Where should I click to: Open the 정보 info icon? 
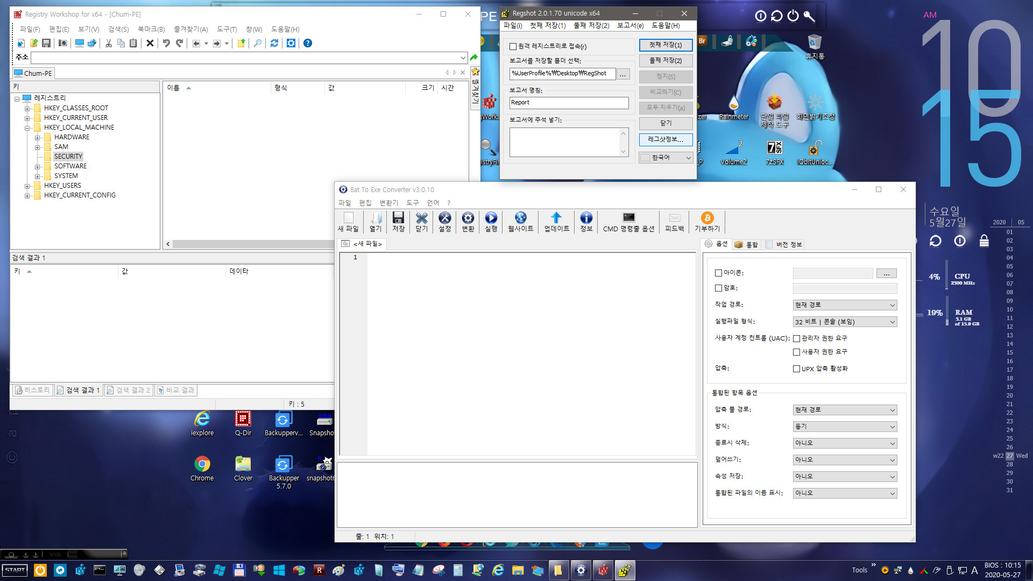click(x=586, y=221)
